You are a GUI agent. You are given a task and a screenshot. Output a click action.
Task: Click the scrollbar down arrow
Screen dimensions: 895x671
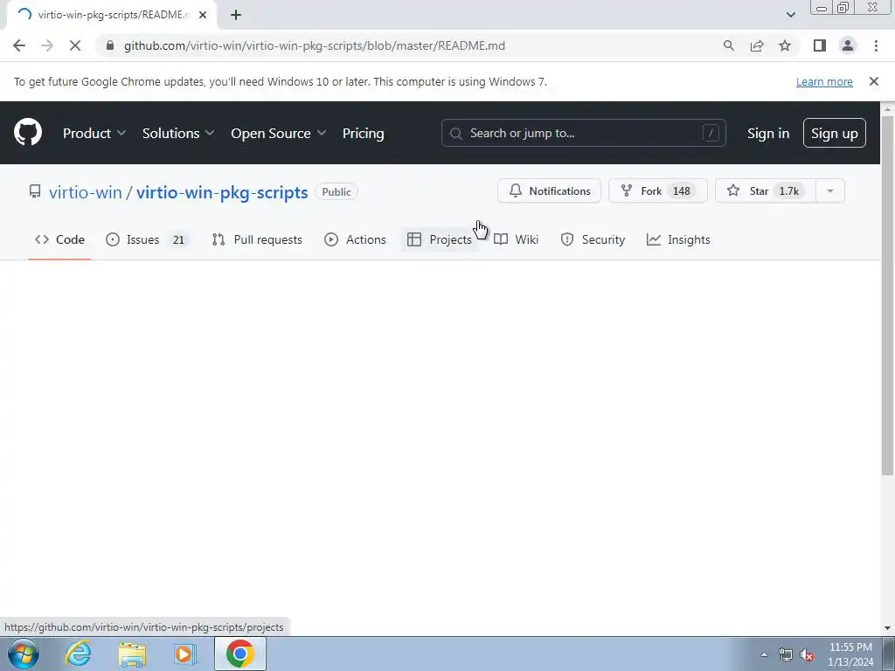point(887,628)
